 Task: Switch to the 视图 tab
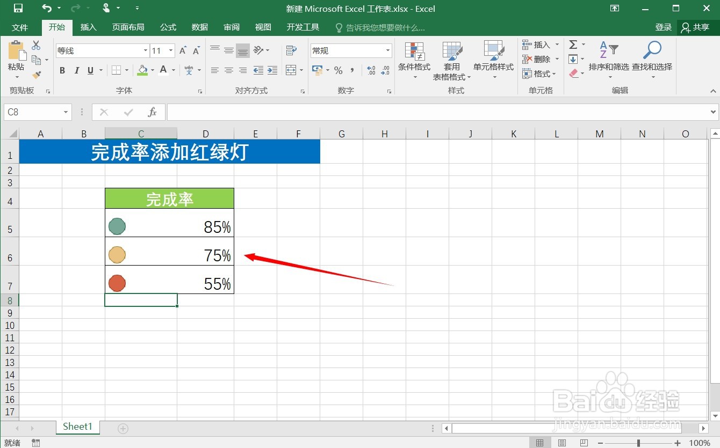click(x=263, y=27)
